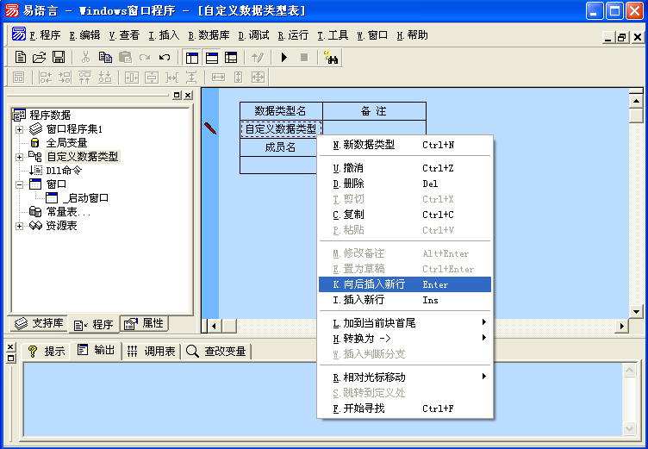Select 窗口程序集1 in the tree
The height and width of the screenshot is (449, 648).
click(74, 129)
